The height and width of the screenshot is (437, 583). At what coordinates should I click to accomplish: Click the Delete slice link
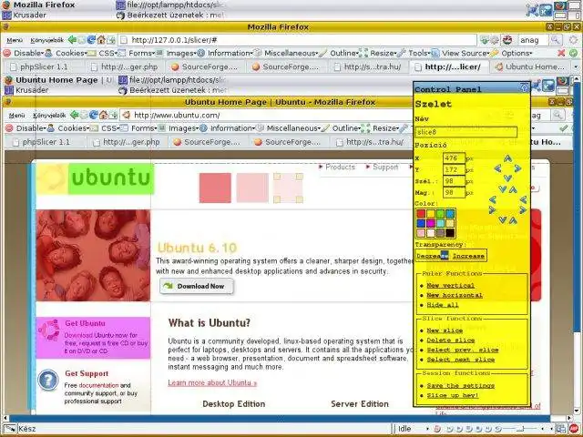pos(451,340)
